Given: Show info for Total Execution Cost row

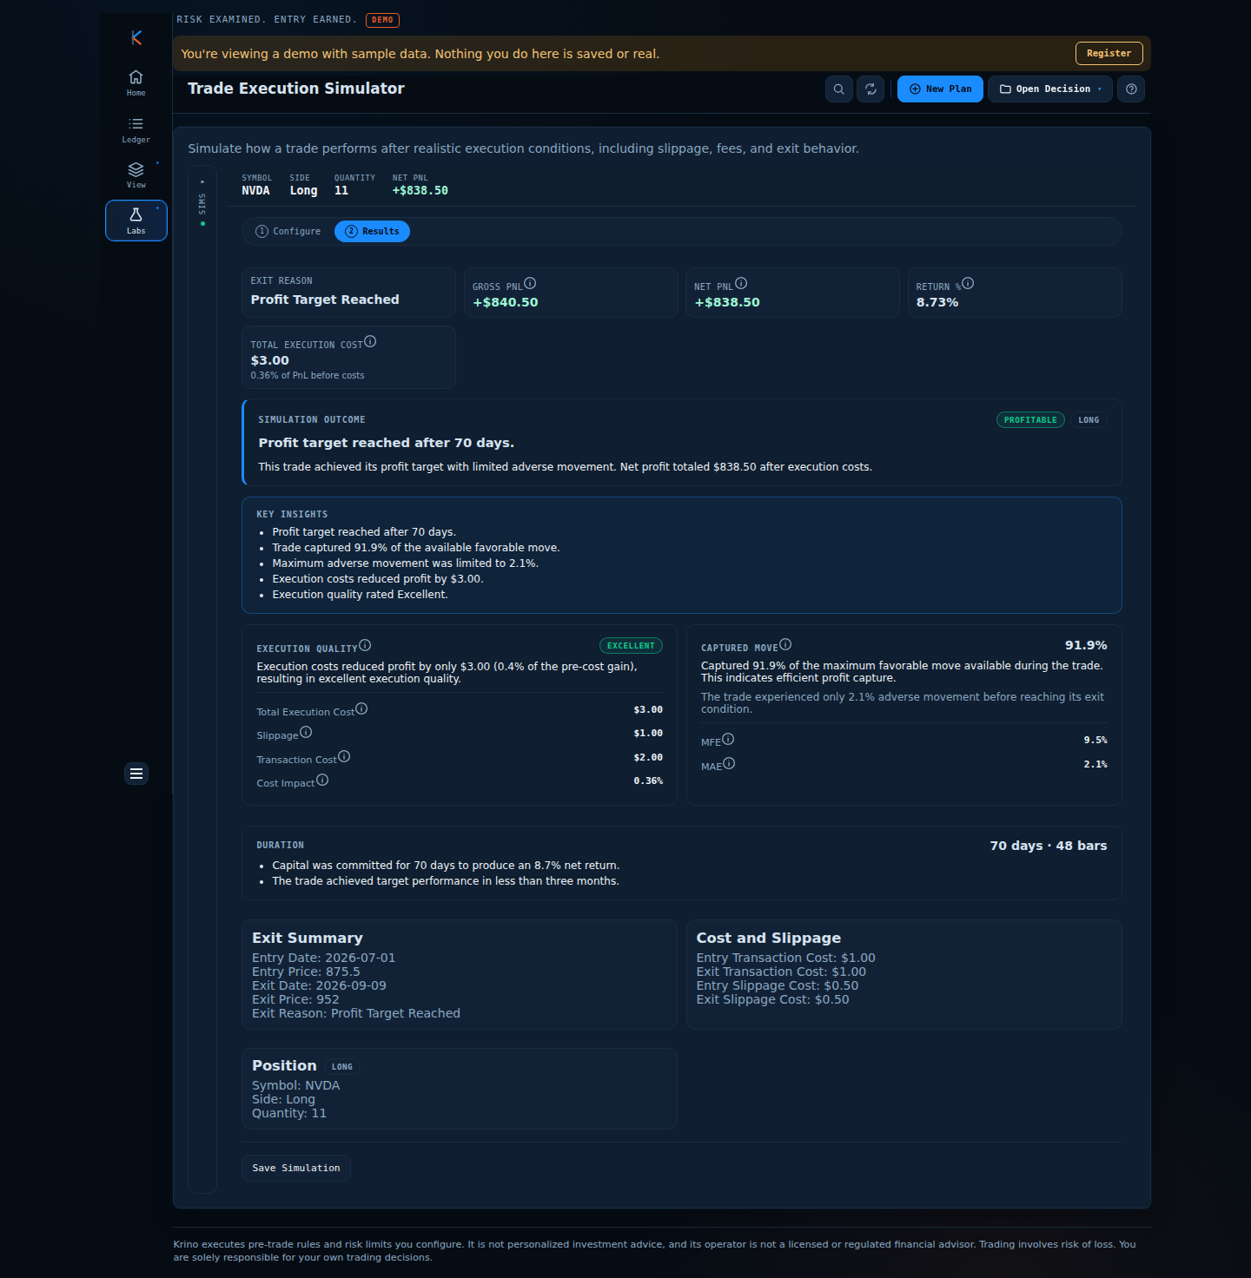Looking at the screenshot, I should pyautogui.click(x=361, y=708).
